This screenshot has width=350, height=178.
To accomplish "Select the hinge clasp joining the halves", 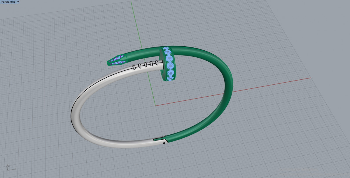I will tap(161, 139).
